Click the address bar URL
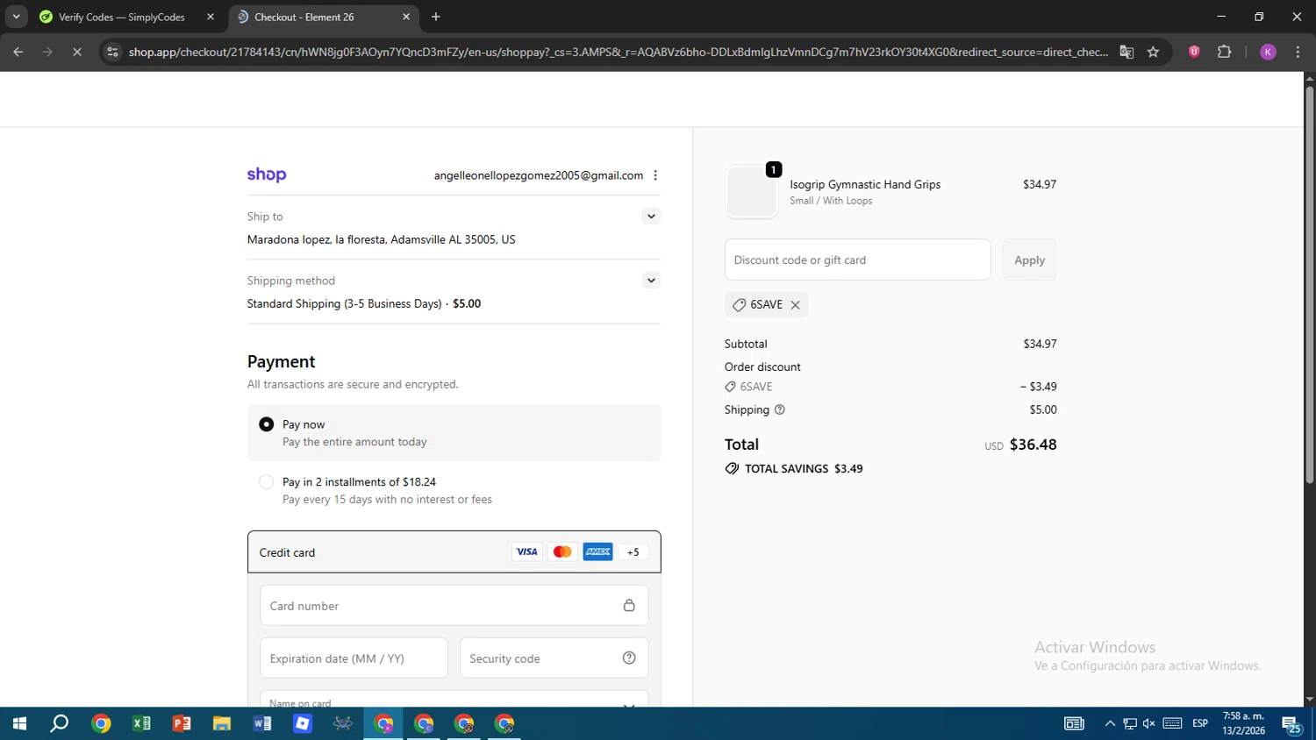 (x=619, y=52)
